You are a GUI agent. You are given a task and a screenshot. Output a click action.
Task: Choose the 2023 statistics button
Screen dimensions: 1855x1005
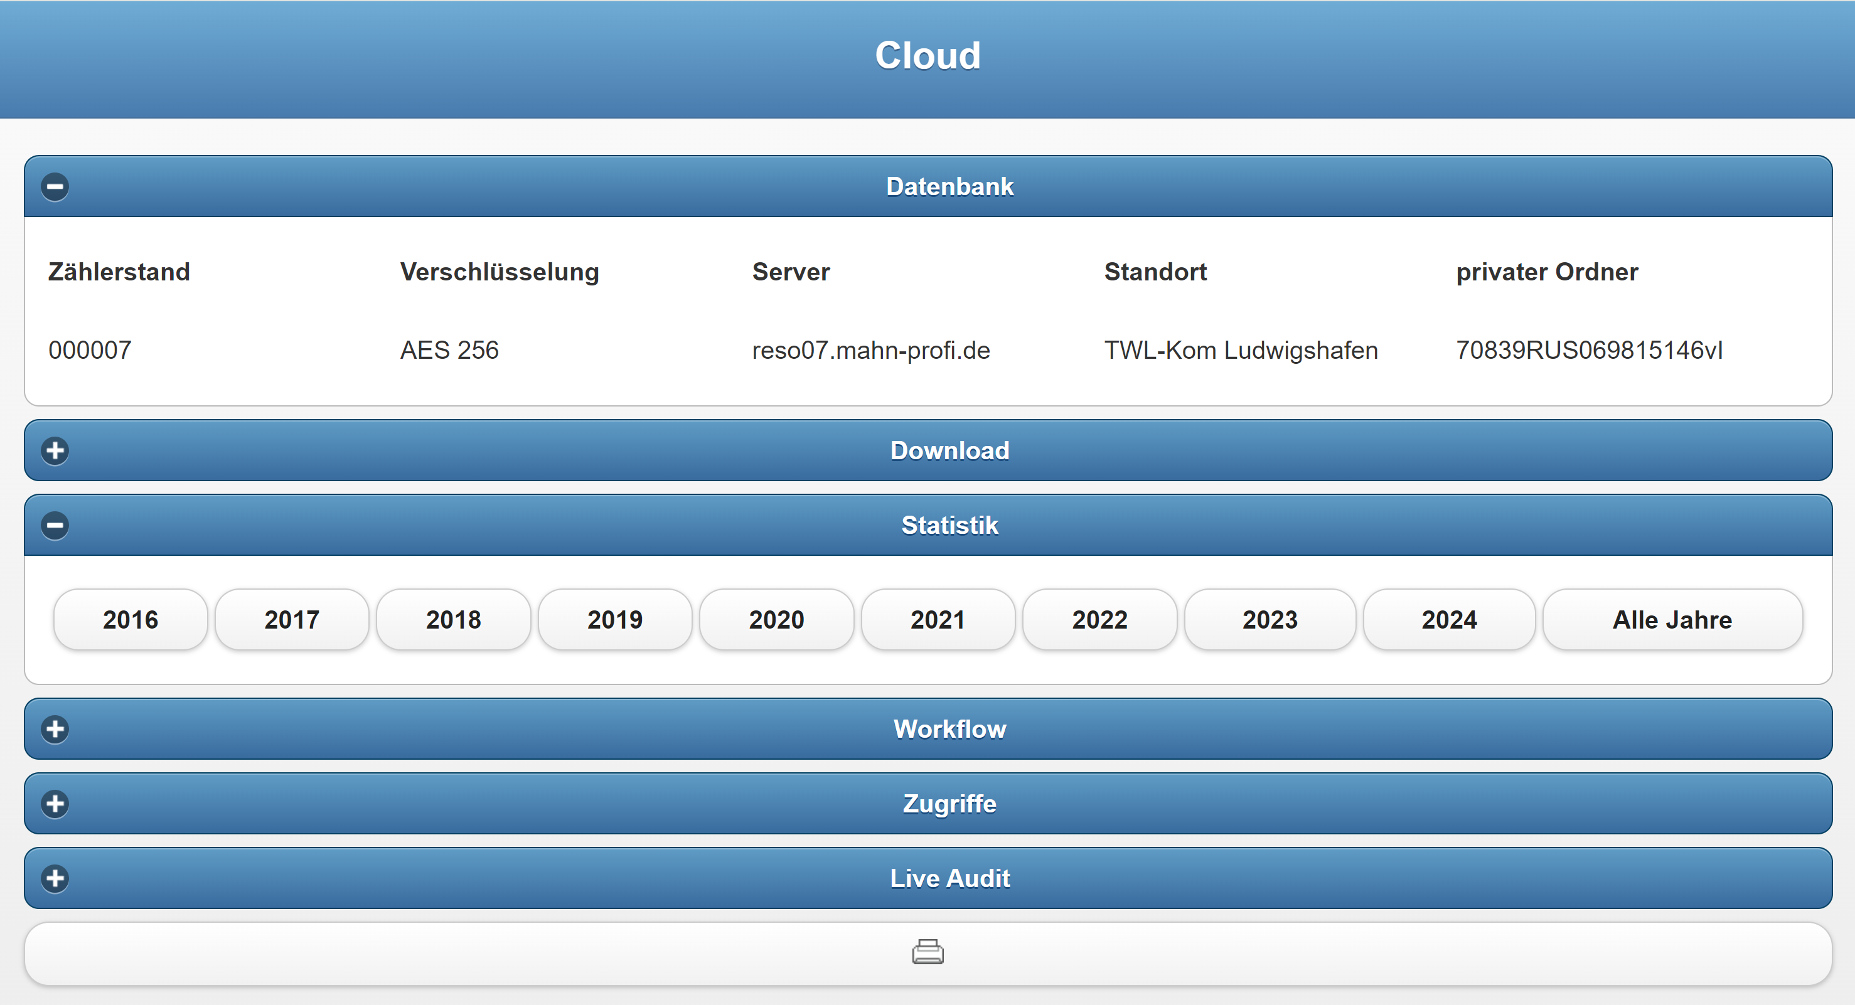coord(1270,619)
